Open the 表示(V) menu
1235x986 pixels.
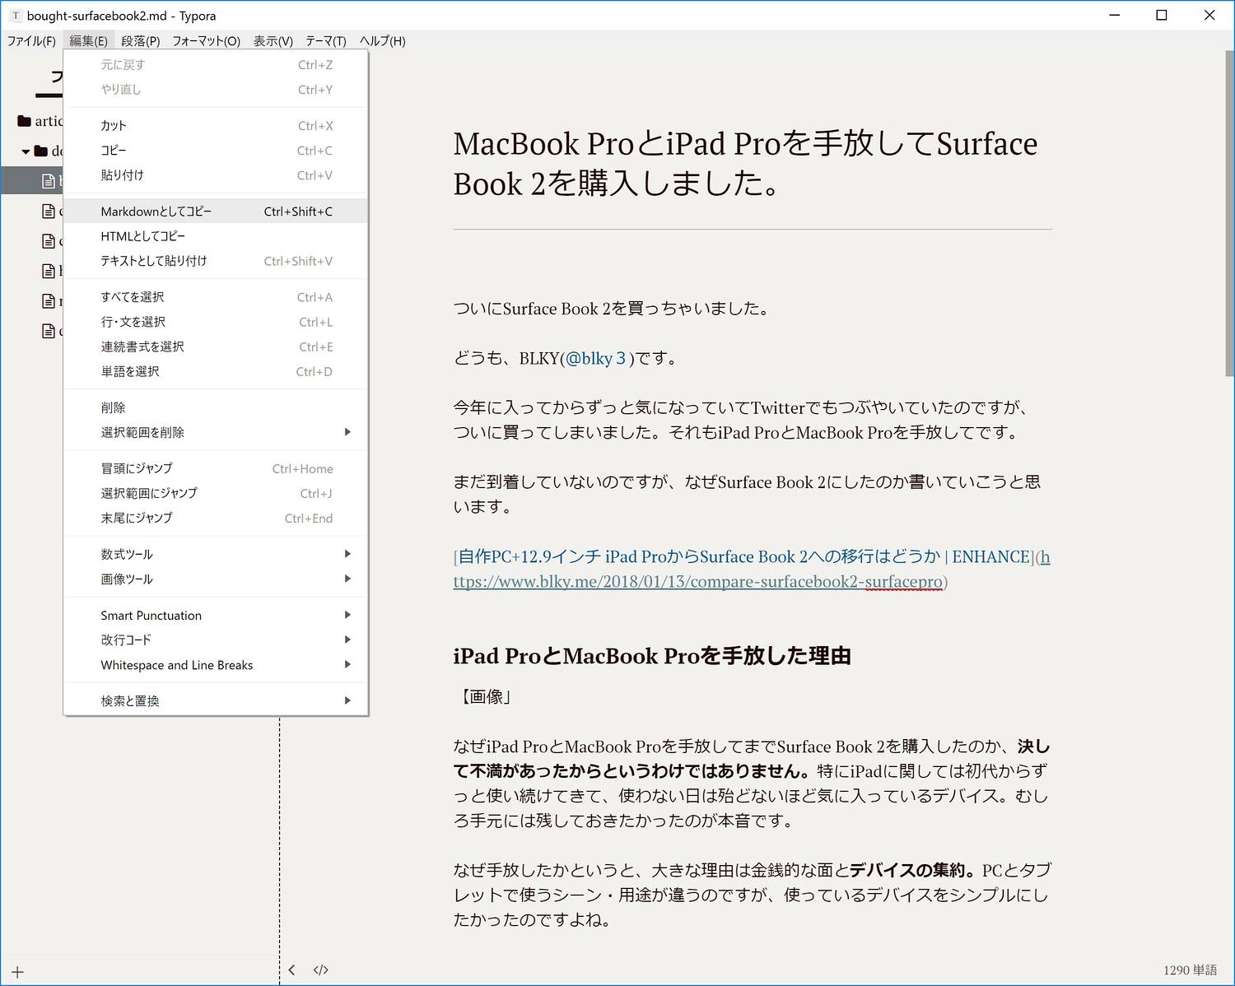273,41
